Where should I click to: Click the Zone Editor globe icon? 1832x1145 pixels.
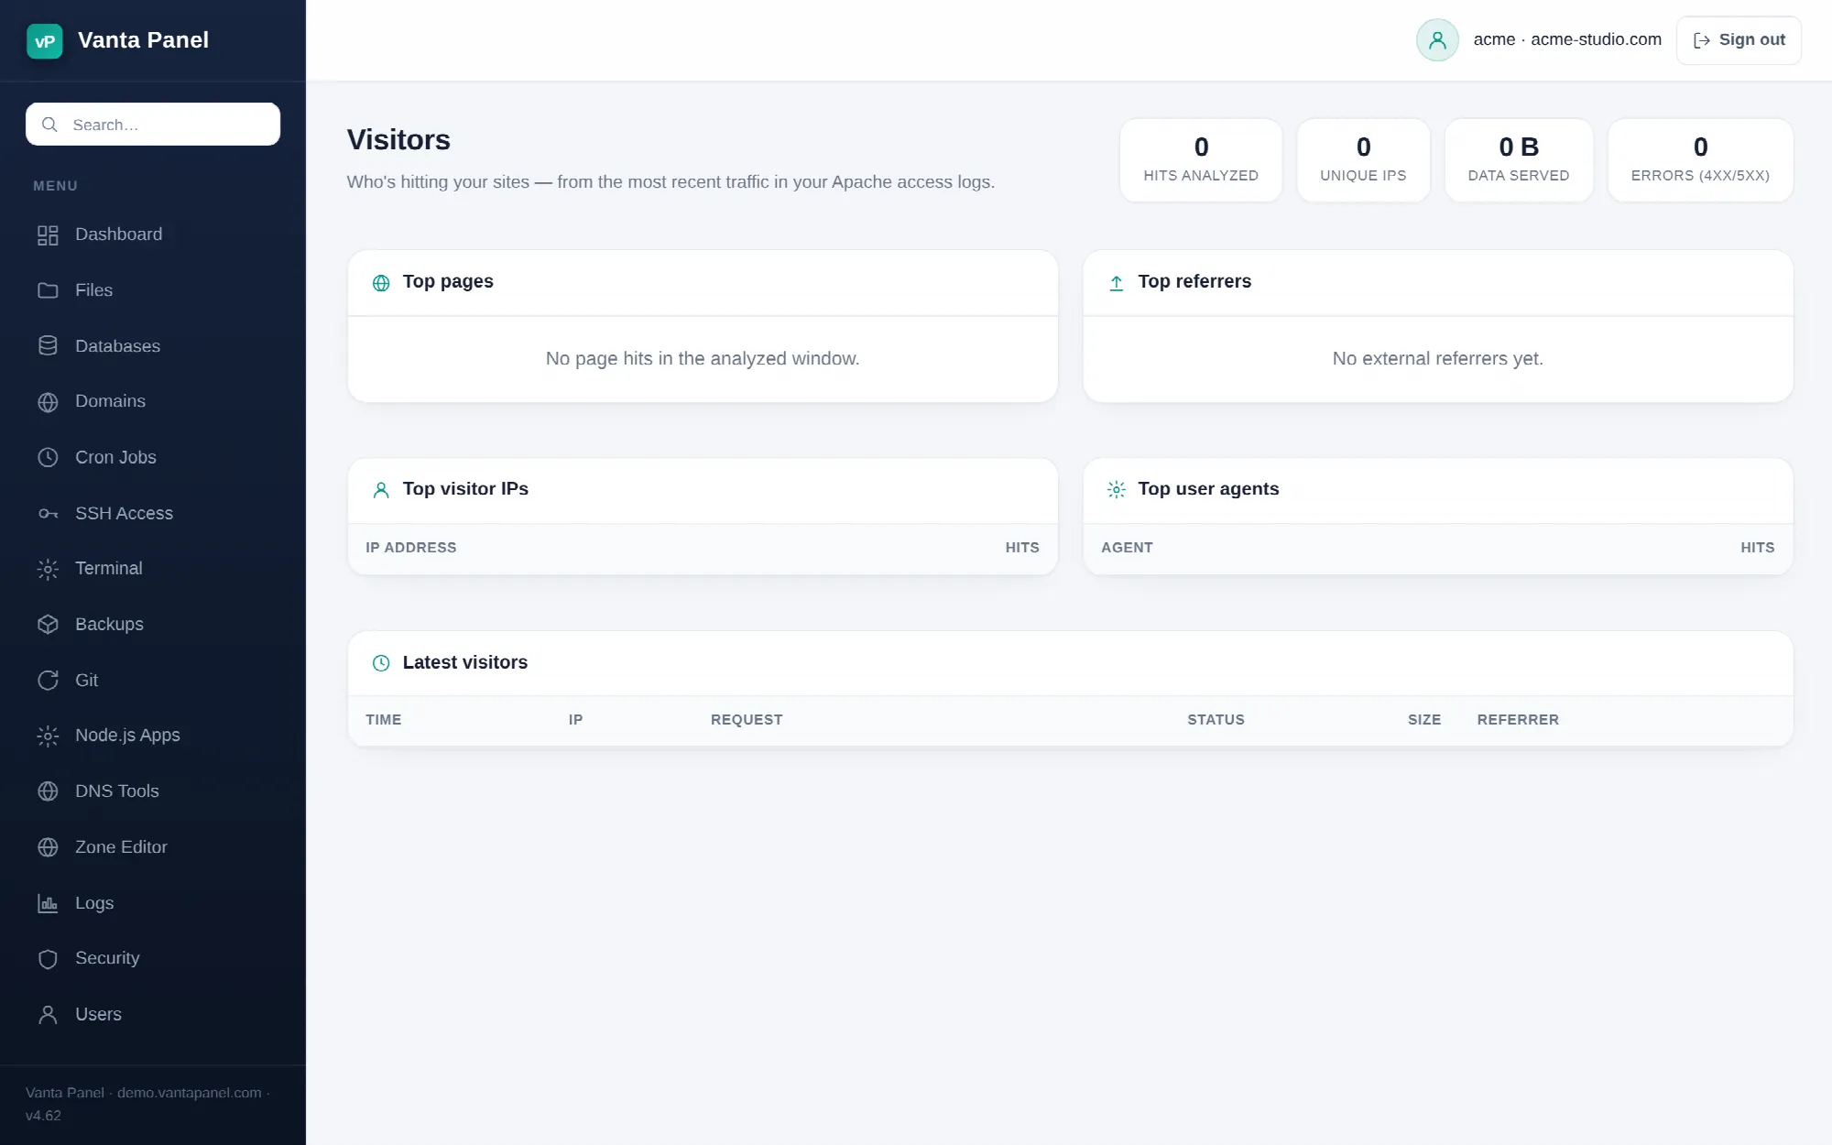tap(48, 847)
